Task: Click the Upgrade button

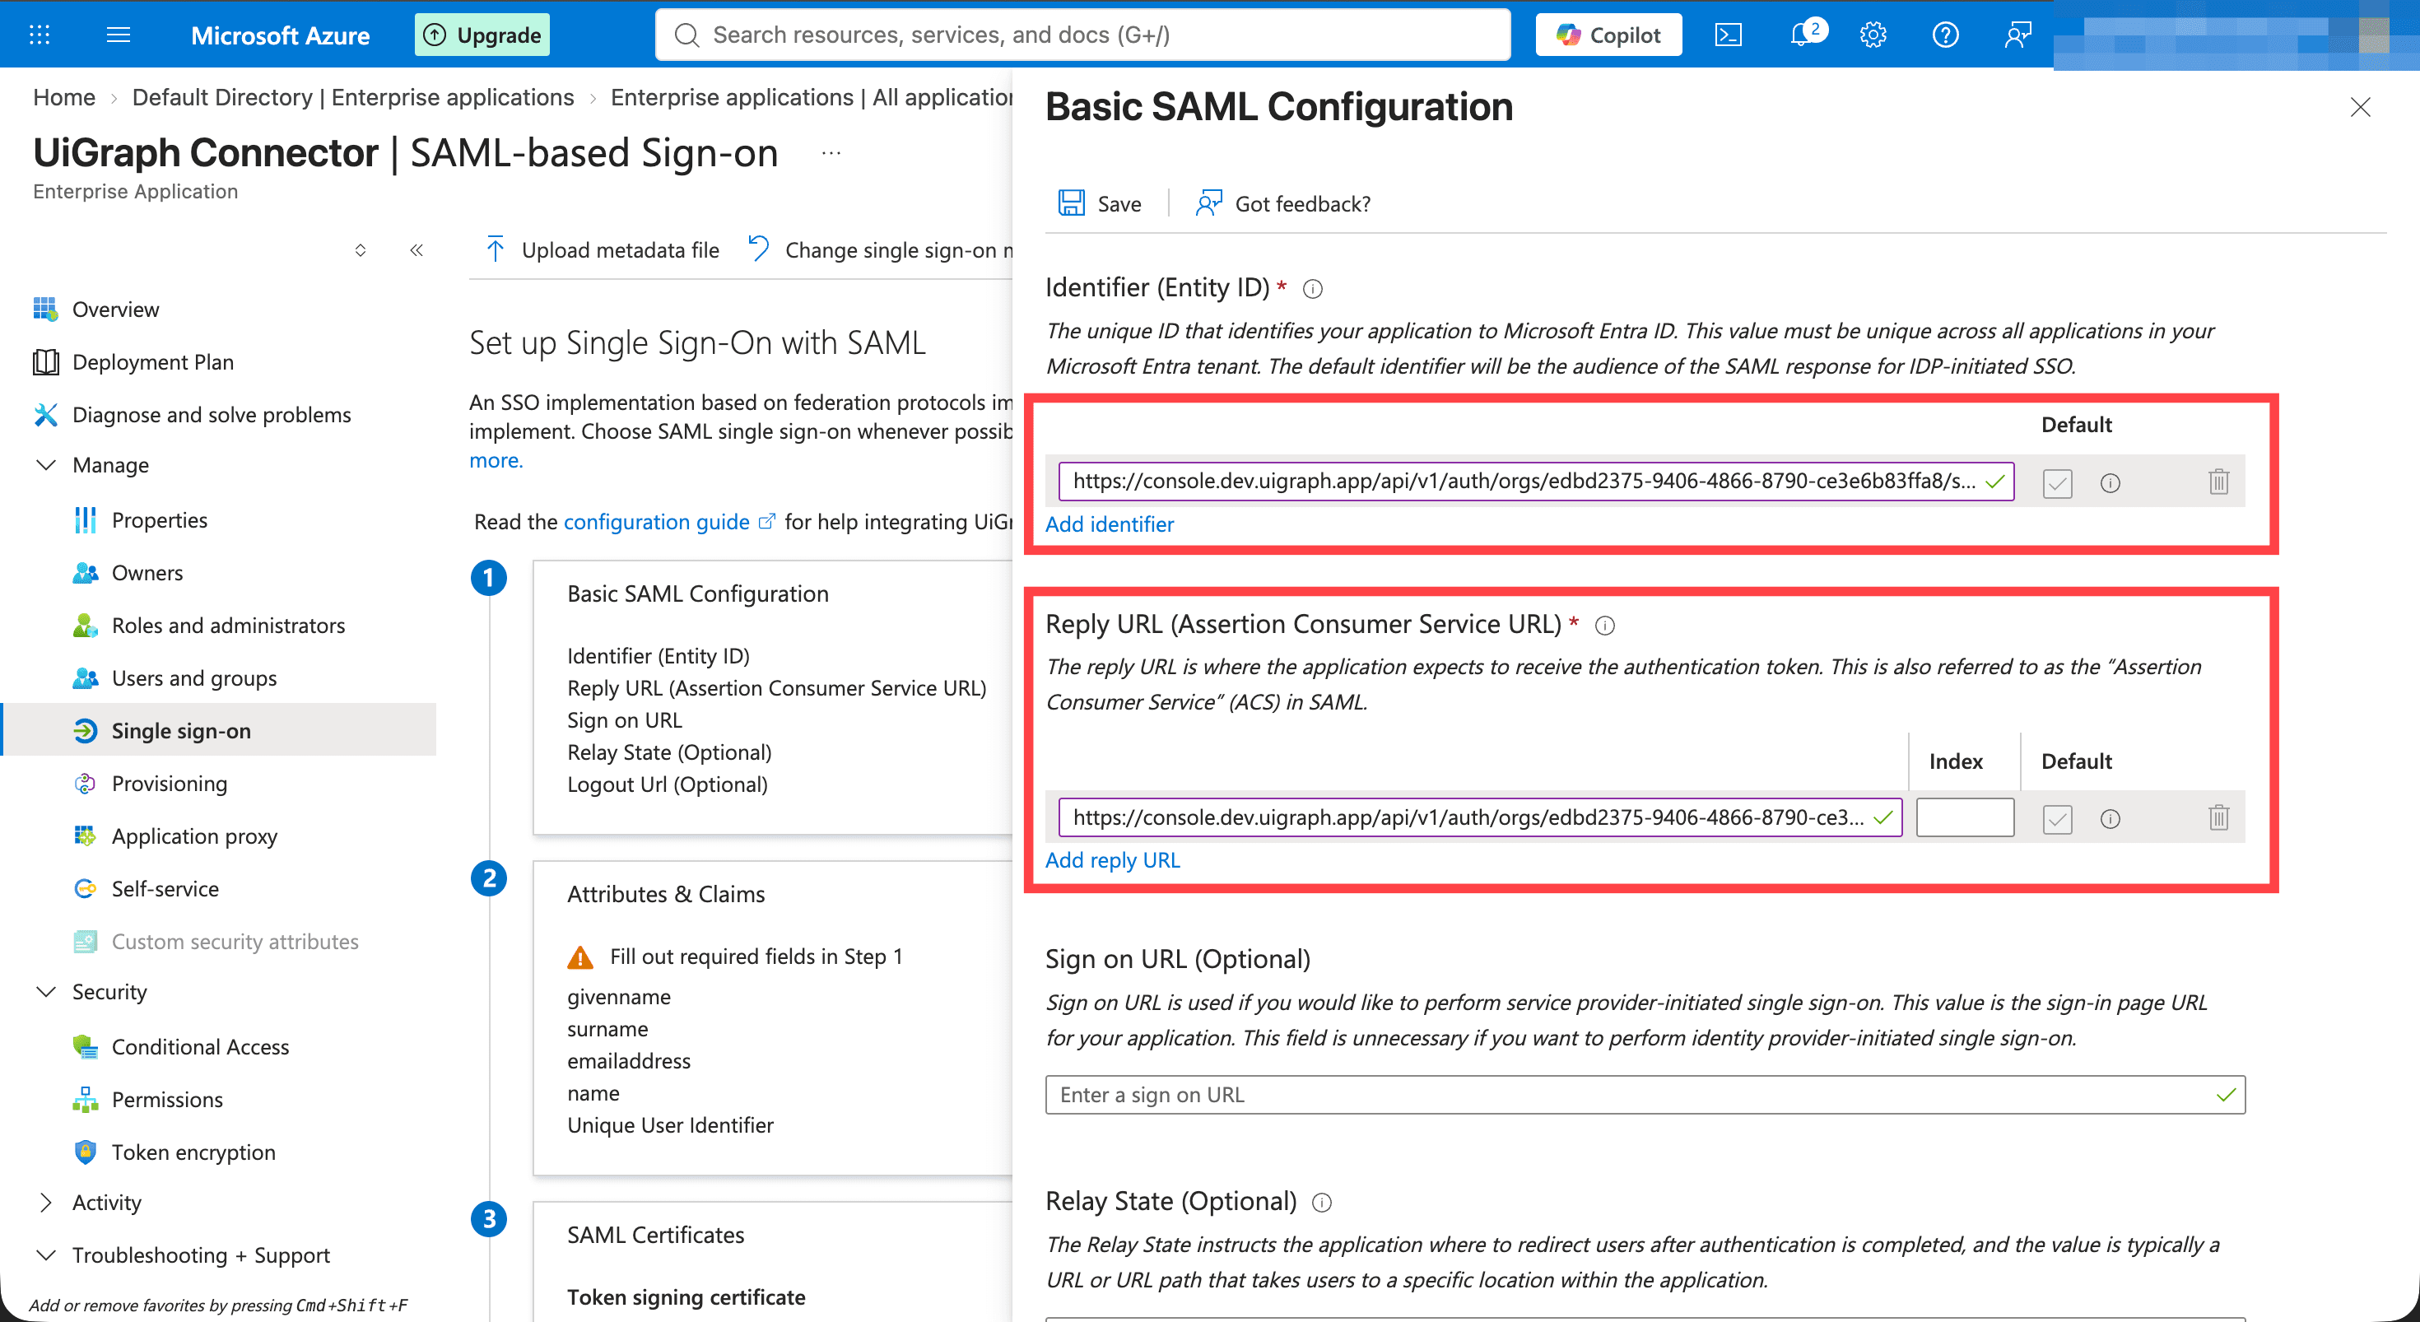Action: click(x=482, y=35)
